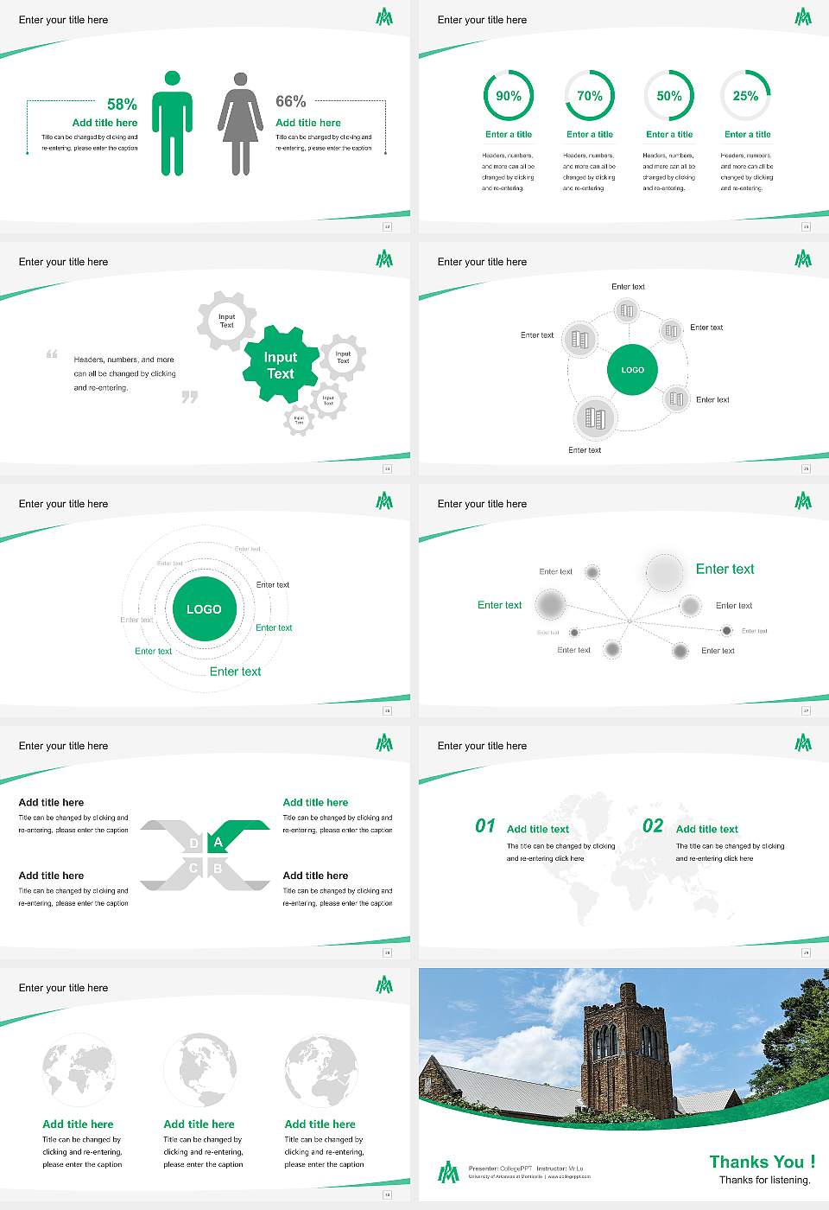Viewport: 829px width, 1210px height.
Task: Click the large green 'Enter text' heading on the node diagram
Action: click(x=725, y=569)
